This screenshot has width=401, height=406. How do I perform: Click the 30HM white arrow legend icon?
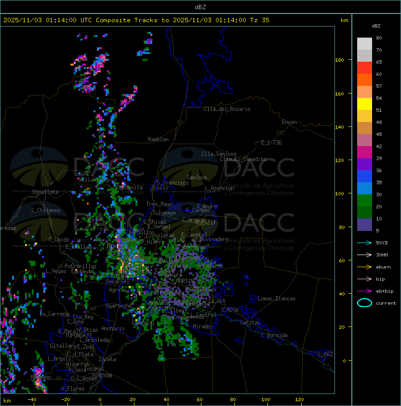364,255
